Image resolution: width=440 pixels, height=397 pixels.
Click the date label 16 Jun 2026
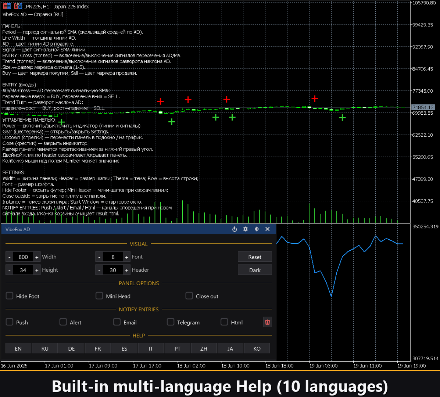coord(14,366)
